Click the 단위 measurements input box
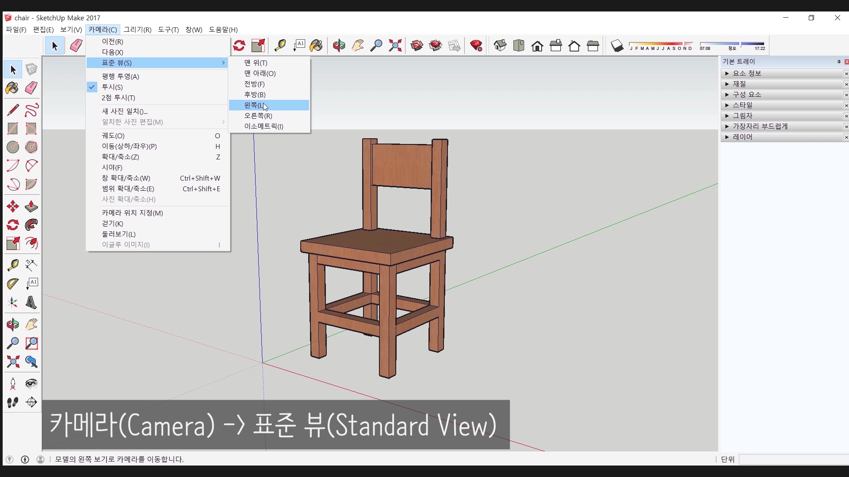The width and height of the screenshot is (849, 477). (793, 459)
